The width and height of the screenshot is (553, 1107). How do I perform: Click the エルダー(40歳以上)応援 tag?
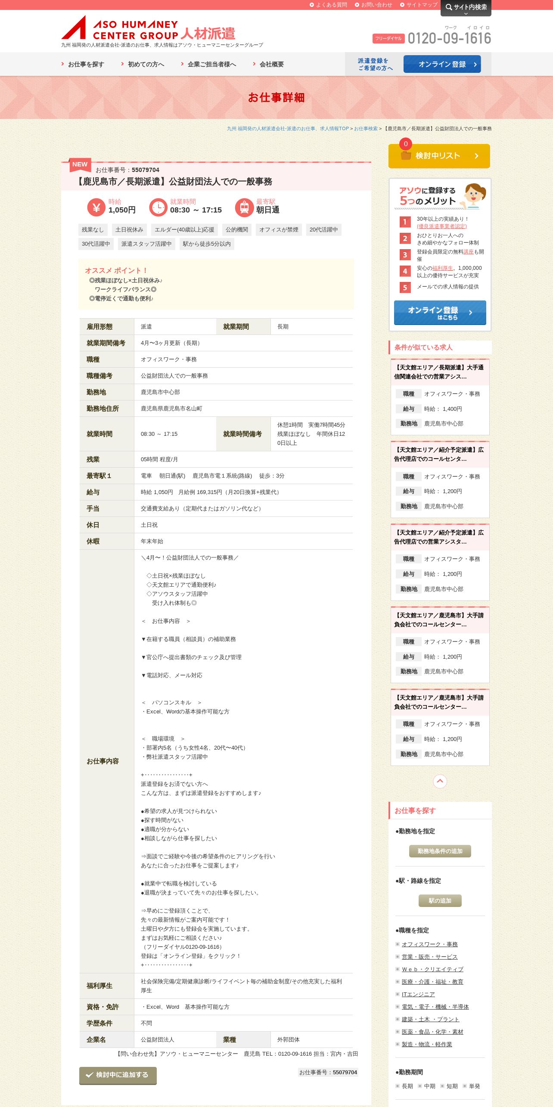tap(184, 230)
